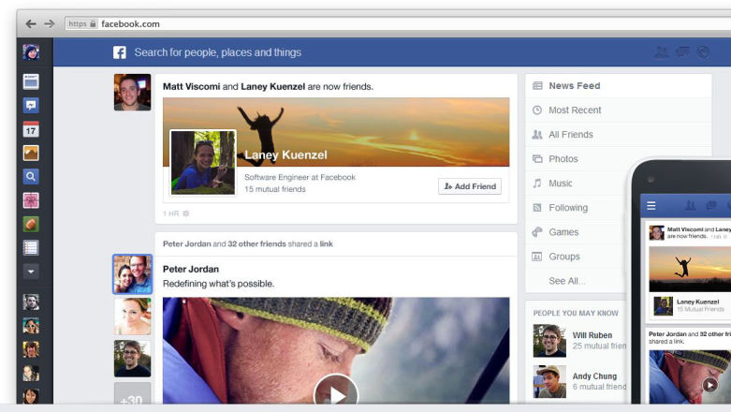Viewport: 731px width, 412px height.
Task: Click the 32 other friends link
Action: point(256,243)
